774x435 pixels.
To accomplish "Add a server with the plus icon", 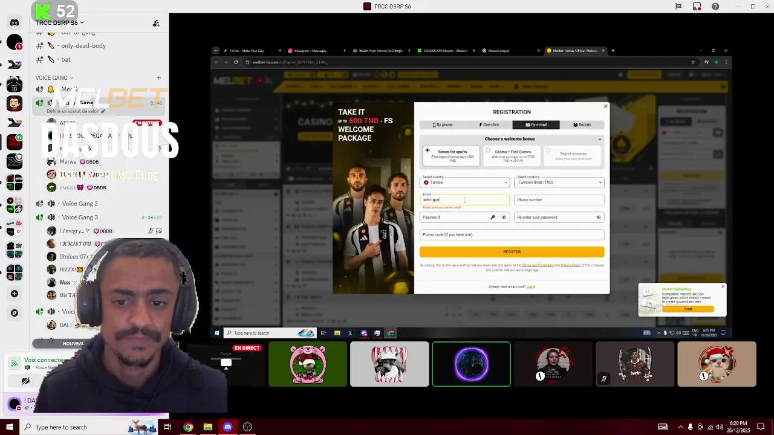I will point(15,294).
